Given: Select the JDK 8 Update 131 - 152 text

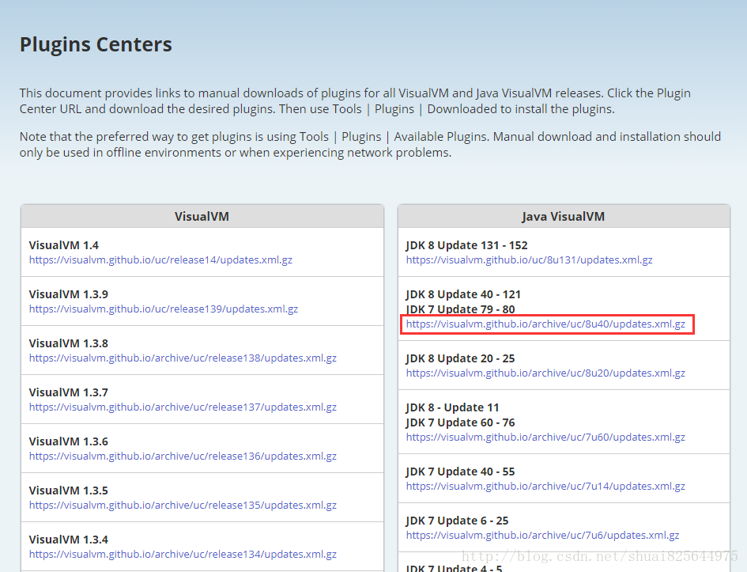Looking at the screenshot, I should tap(467, 245).
